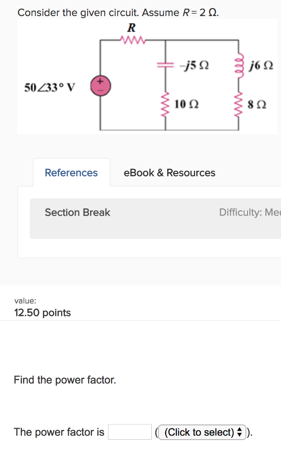Screen dimensions: 281x458
Task: Select the 10 Ω resistor symbol
Action: (165, 105)
